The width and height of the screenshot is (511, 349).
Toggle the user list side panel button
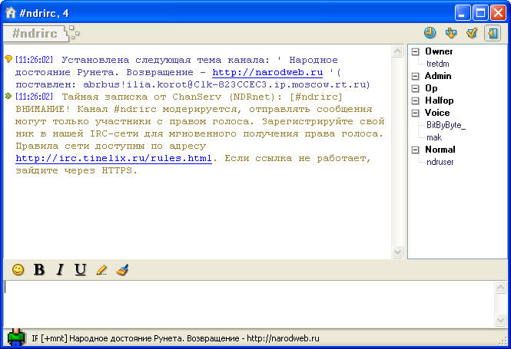tap(493, 33)
